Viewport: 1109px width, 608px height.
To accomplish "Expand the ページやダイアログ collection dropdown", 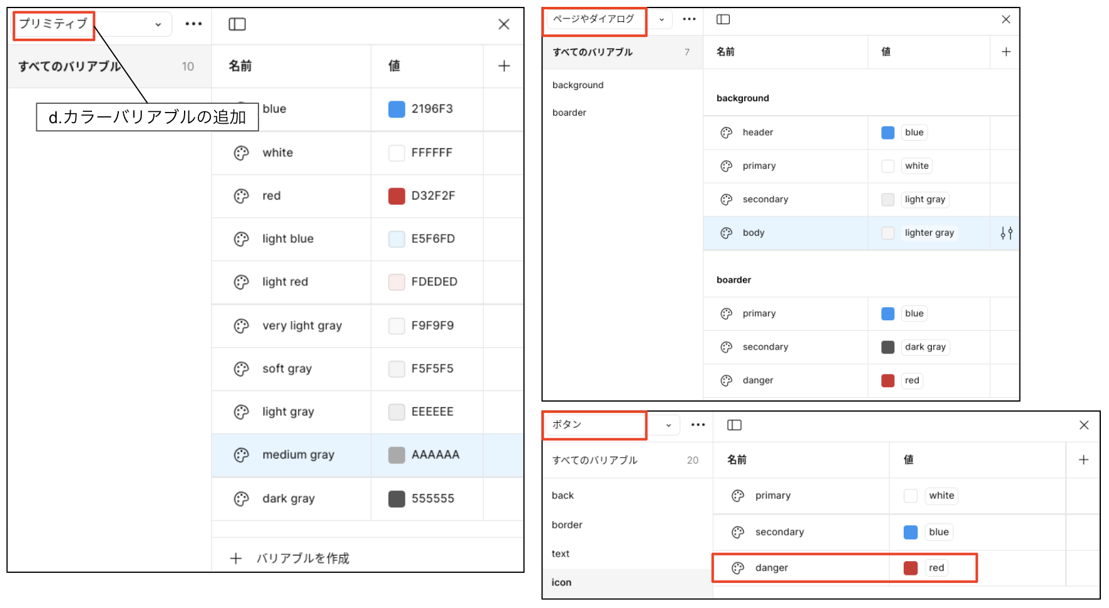I will point(662,19).
